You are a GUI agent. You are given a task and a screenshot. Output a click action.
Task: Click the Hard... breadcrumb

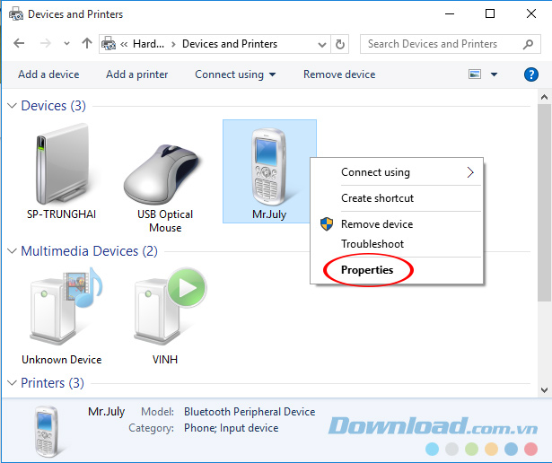pyautogui.click(x=149, y=44)
